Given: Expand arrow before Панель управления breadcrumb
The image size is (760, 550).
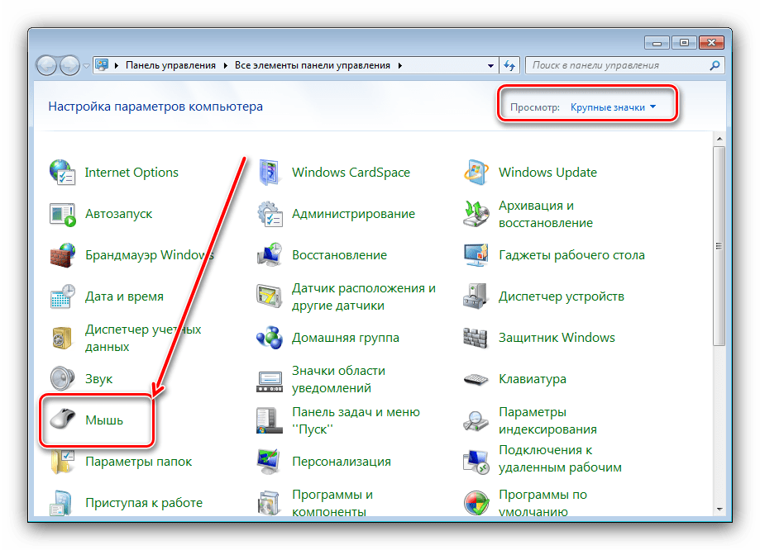Looking at the screenshot, I should [117, 66].
